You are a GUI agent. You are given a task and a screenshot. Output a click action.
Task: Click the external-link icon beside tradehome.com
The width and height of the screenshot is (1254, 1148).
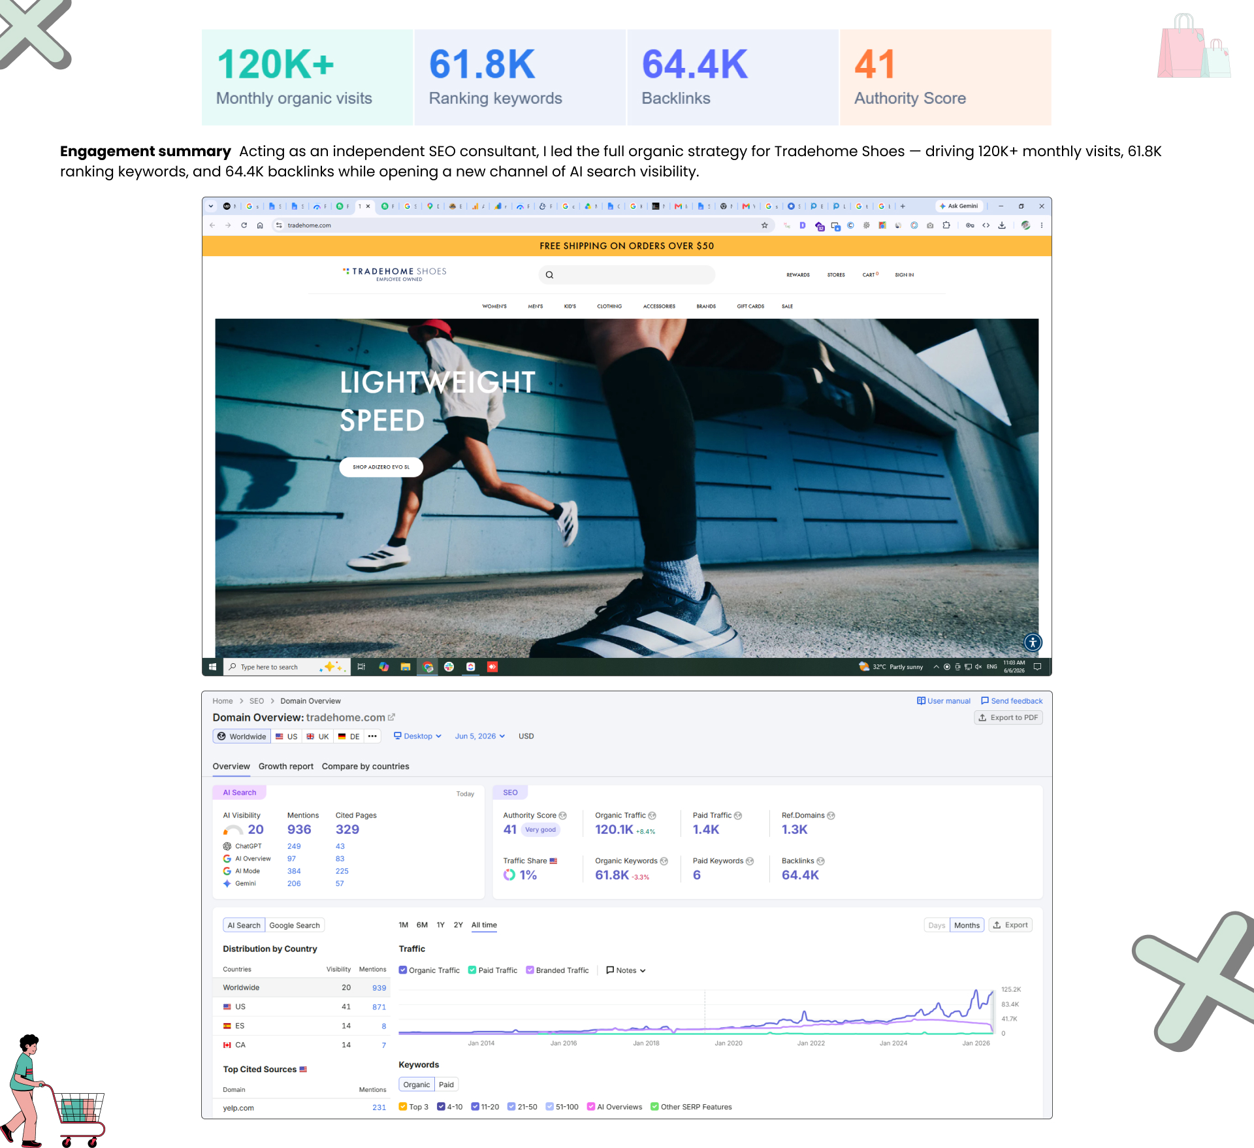[x=391, y=717]
